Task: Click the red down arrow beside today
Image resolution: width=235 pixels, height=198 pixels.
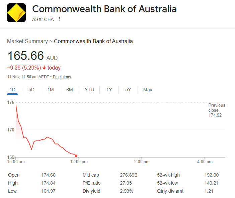Action: pos(44,68)
